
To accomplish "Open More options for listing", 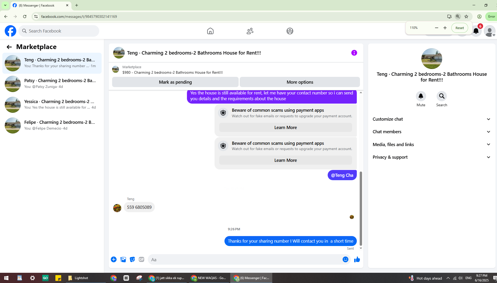I will 300,82.
